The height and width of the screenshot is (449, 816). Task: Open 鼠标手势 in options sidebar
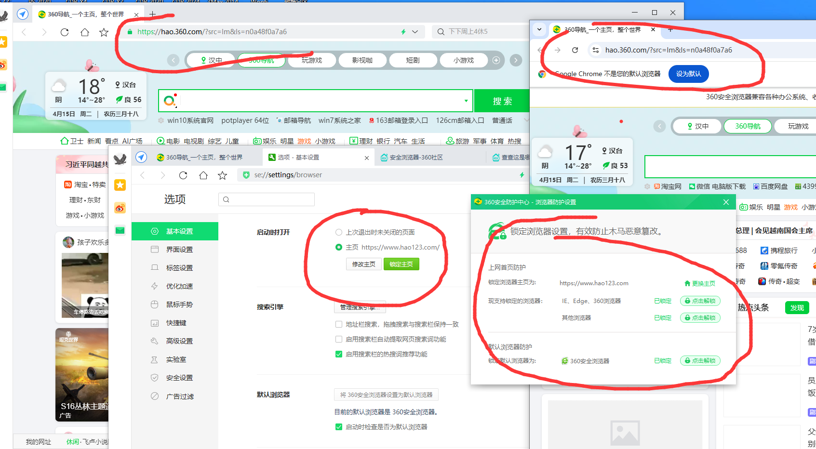[175, 304]
